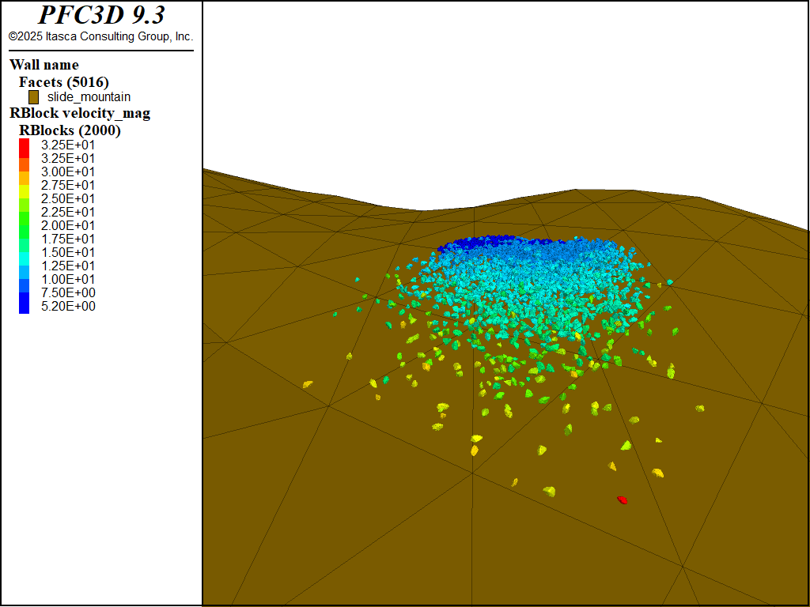Click the 2.75E+01 legend value label

coord(68,185)
